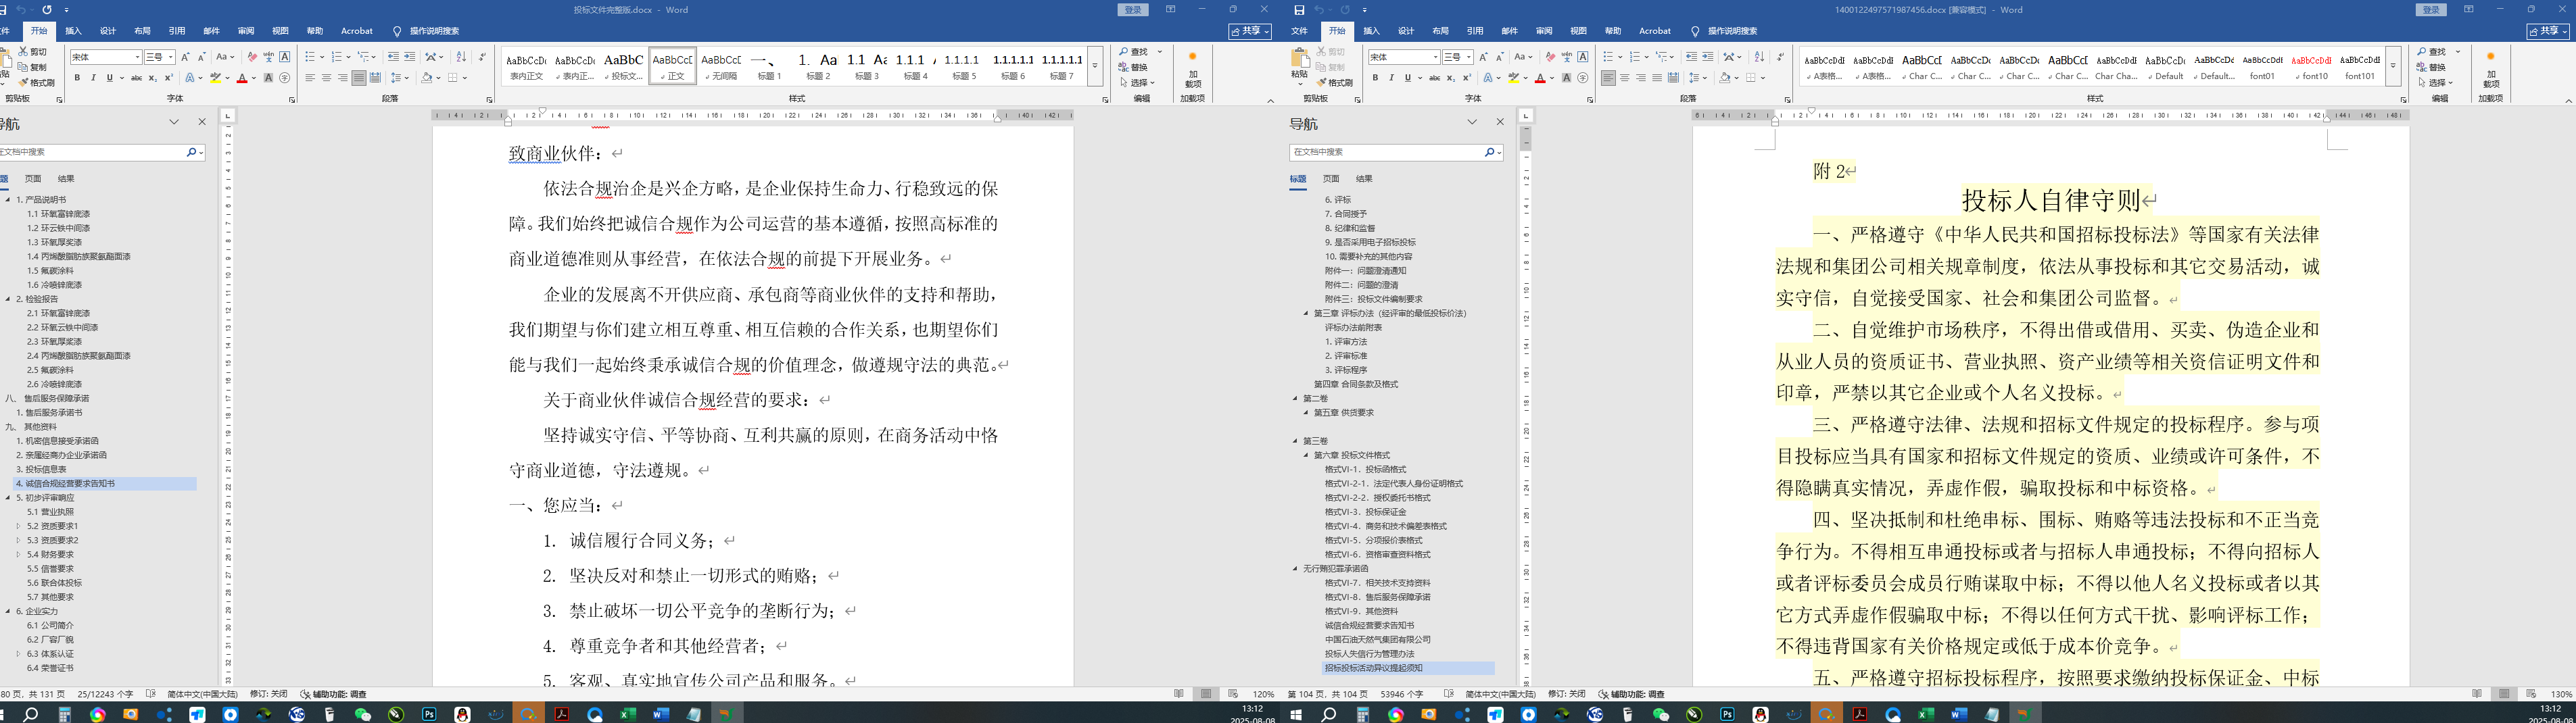Toggle Show/Hide paragraph marks in 投标文件完整版 window
The image size is (2576, 723).
482,57
